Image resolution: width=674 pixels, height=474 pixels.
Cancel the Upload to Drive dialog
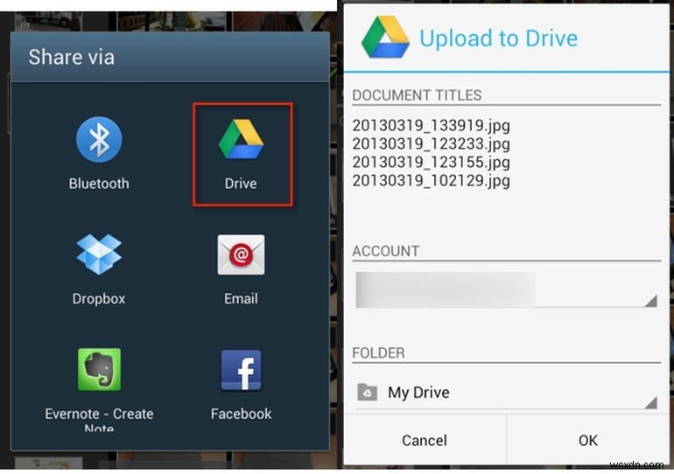pos(425,440)
